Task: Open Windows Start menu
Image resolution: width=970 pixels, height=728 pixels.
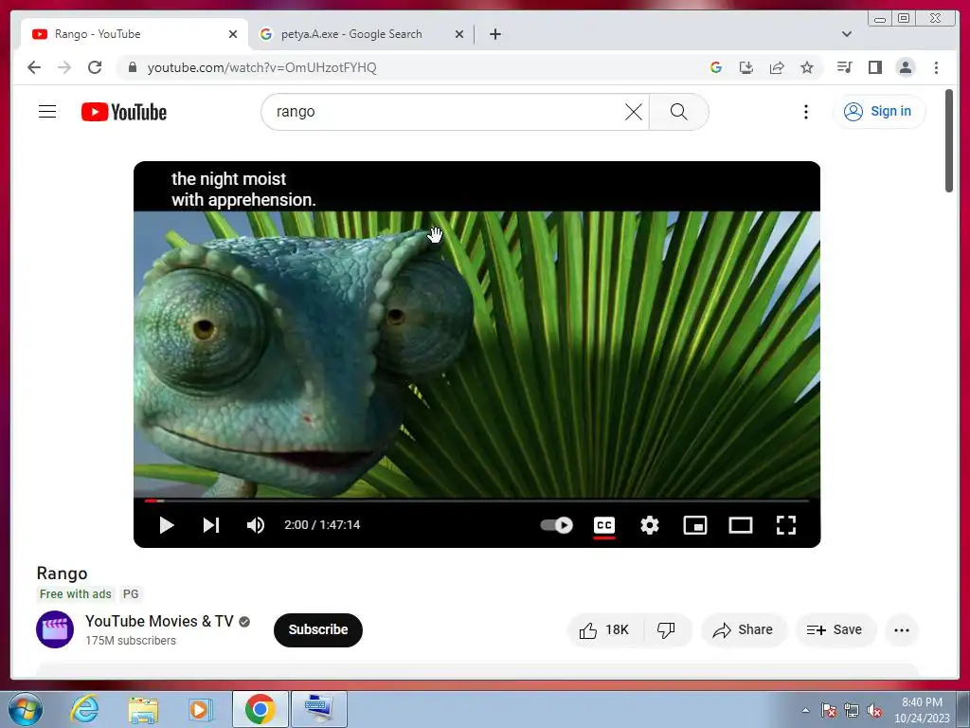Action: [26, 709]
